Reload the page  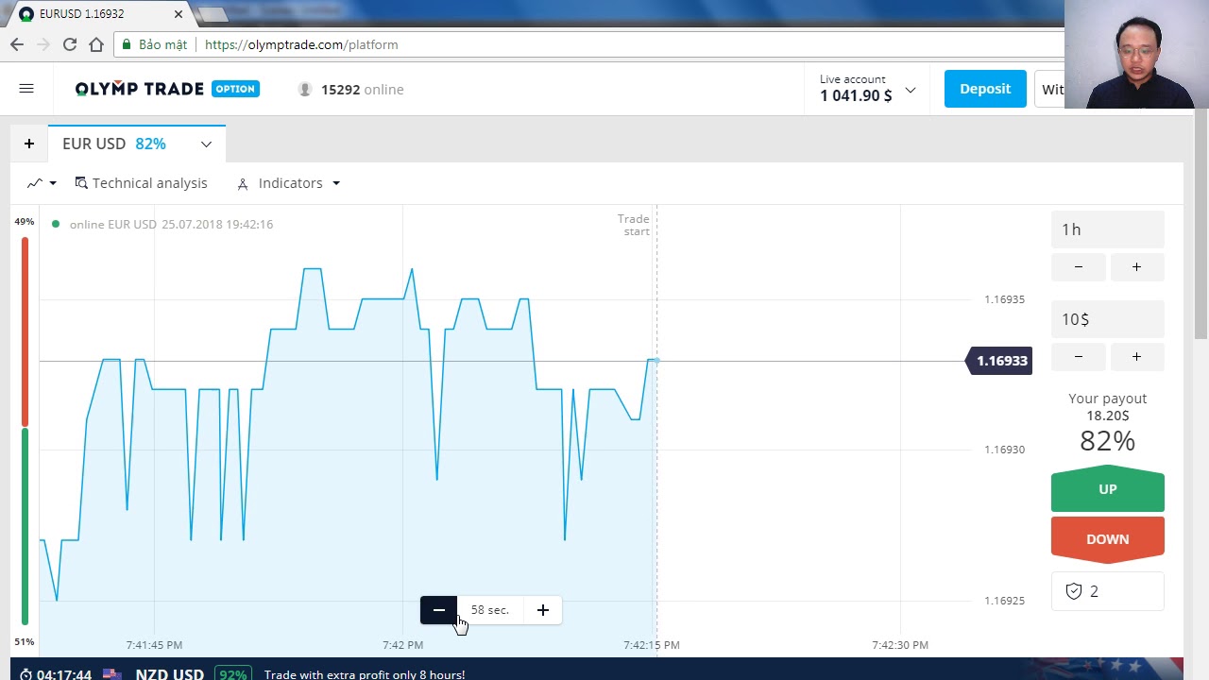70,44
